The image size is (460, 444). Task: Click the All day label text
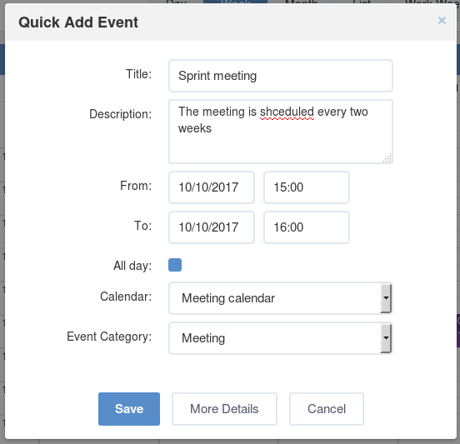pyautogui.click(x=132, y=266)
